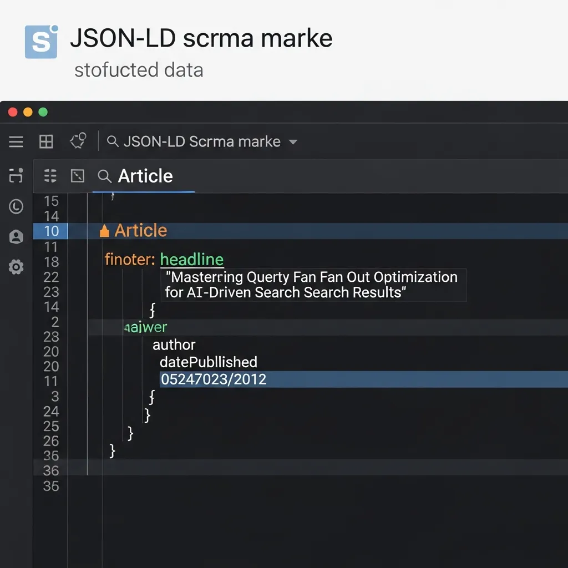This screenshot has height=568, width=568.
Task: Expand the aiwer section
Action: coord(146,327)
